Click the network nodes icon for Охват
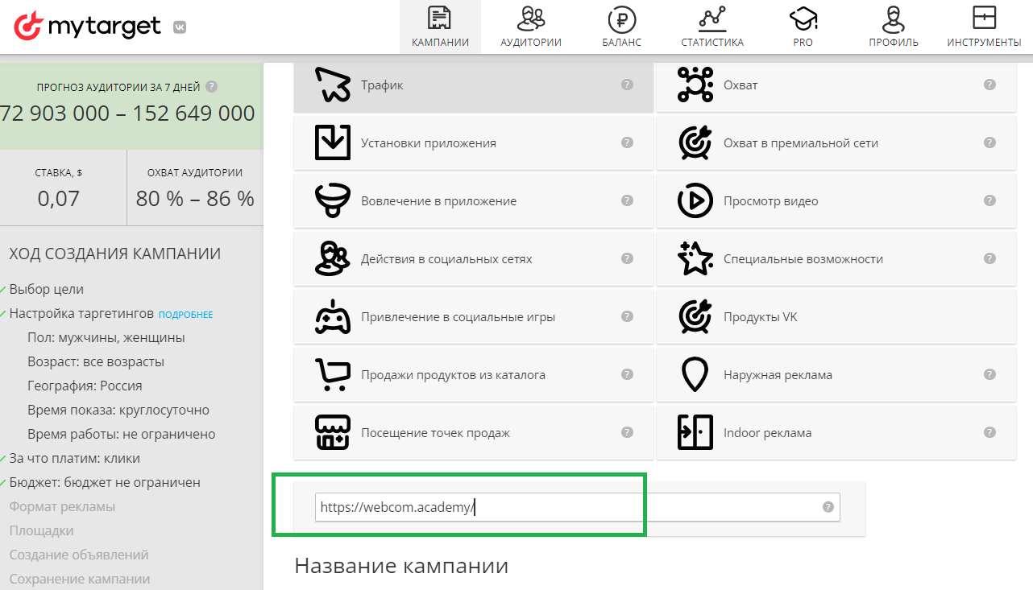The width and height of the screenshot is (1033, 590). coord(695,85)
